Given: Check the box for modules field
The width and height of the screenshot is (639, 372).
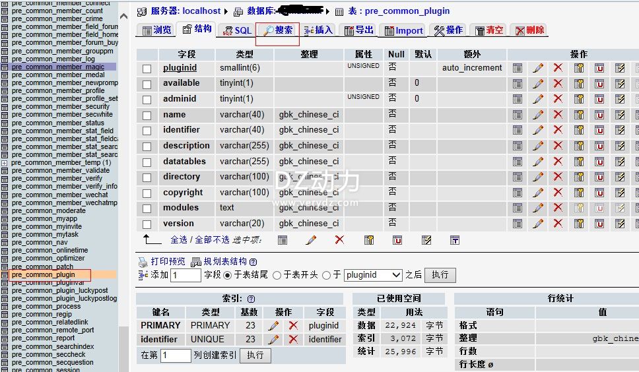Looking at the screenshot, I should pos(147,209).
